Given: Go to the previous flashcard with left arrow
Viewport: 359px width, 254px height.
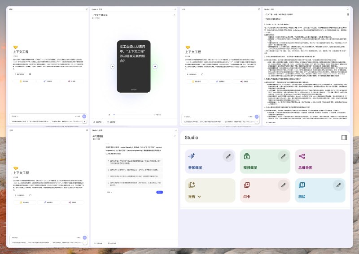Looking at the screenshot, I should pos(113,66).
